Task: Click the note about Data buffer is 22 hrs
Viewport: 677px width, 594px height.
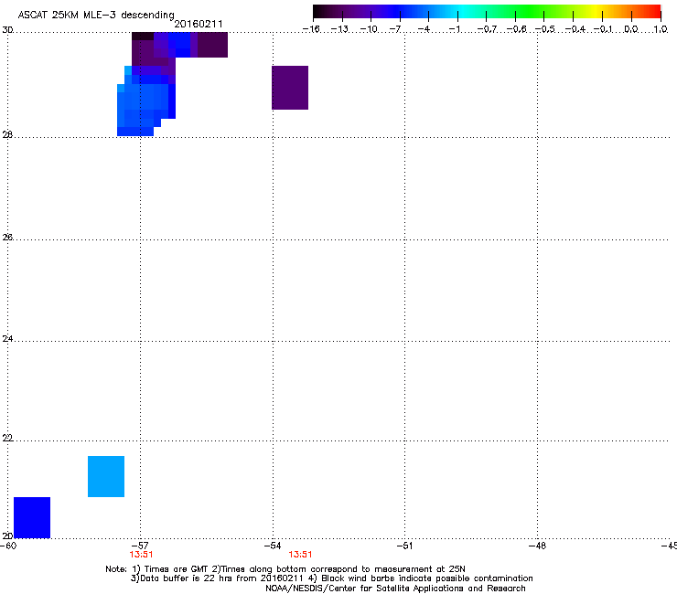Action: click(x=331, y=578)
